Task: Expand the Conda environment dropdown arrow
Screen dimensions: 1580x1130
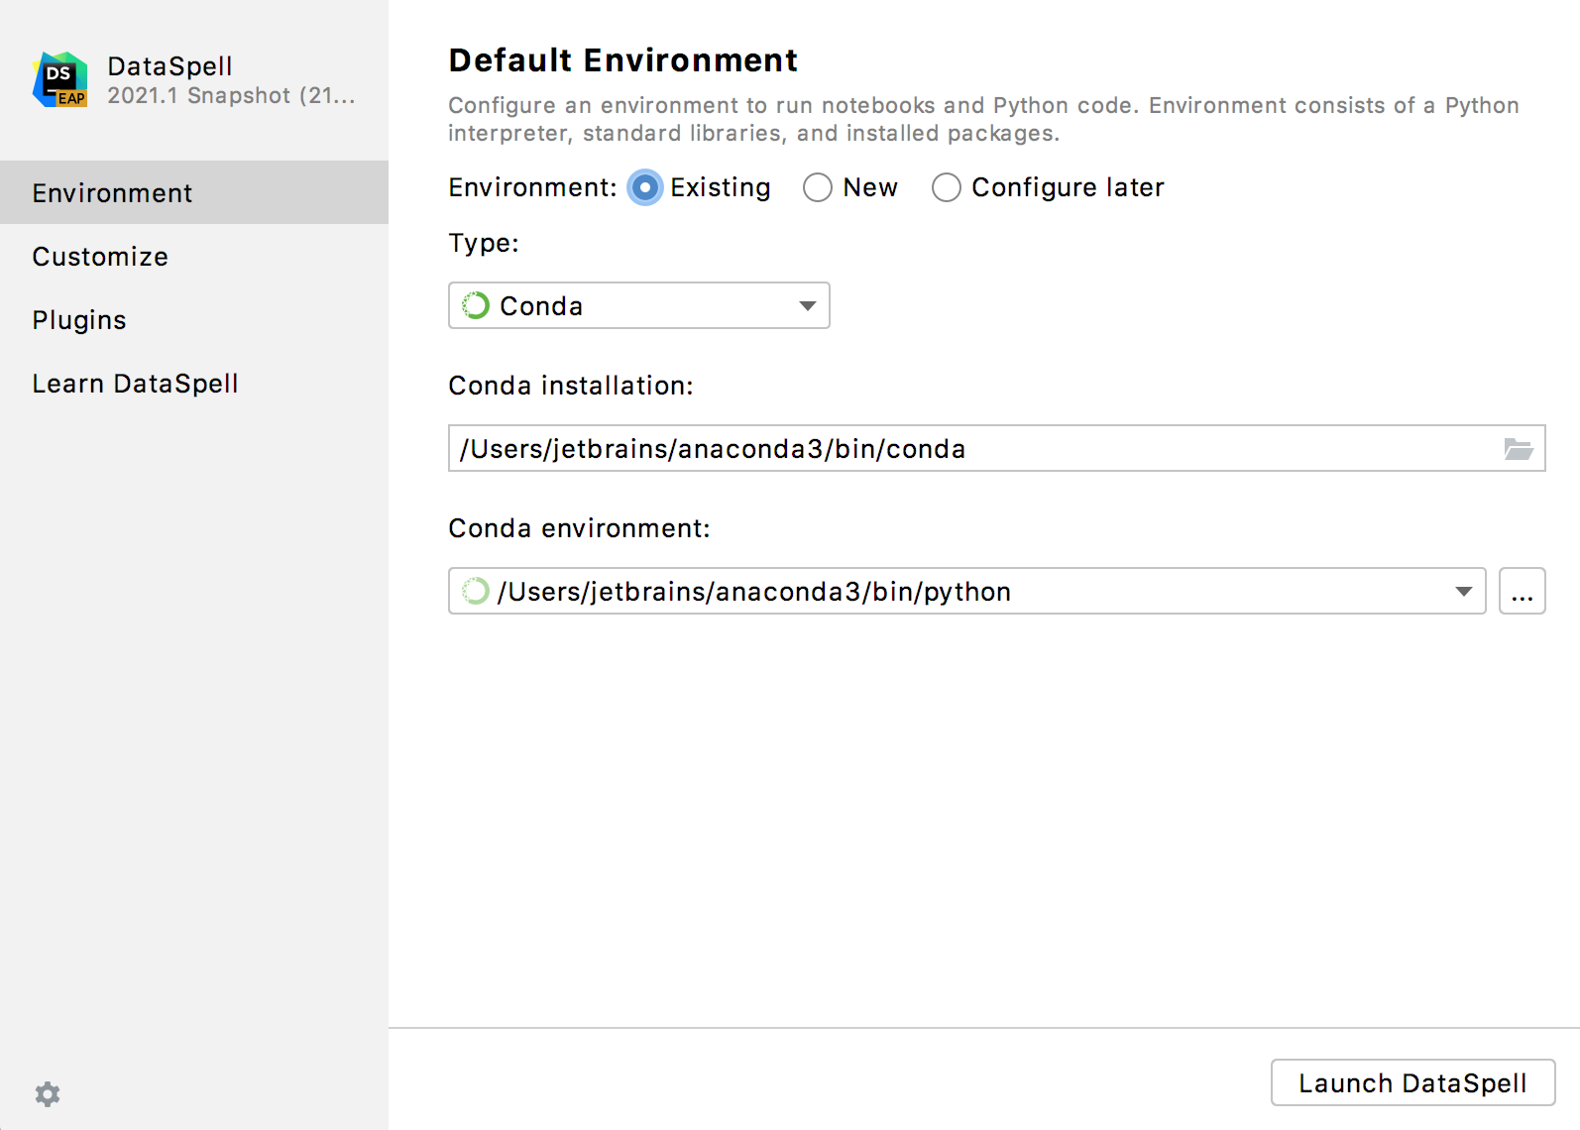Action: [x=1463, y=591]
